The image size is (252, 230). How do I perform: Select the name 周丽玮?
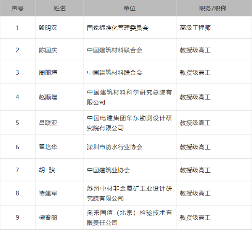pos(48,72)
